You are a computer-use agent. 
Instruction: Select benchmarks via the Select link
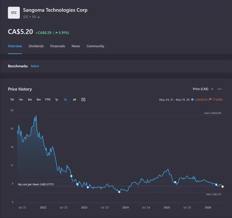pos(35,66)
